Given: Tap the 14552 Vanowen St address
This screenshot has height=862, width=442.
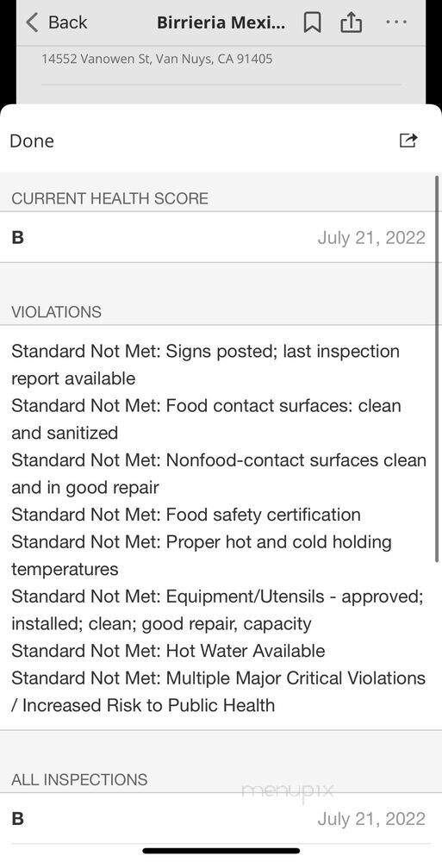Looking at the screenshot, I should [x=157, y=59].
